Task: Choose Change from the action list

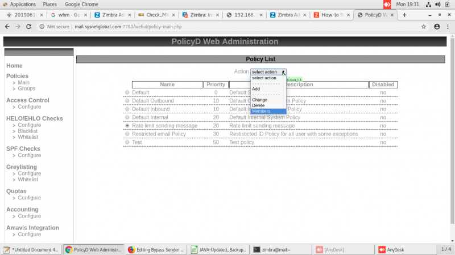Action: coord(268,100)
